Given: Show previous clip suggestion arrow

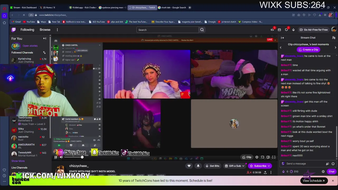Looking at the screenshot, I should pyautogui.click(x=281, y=47).
